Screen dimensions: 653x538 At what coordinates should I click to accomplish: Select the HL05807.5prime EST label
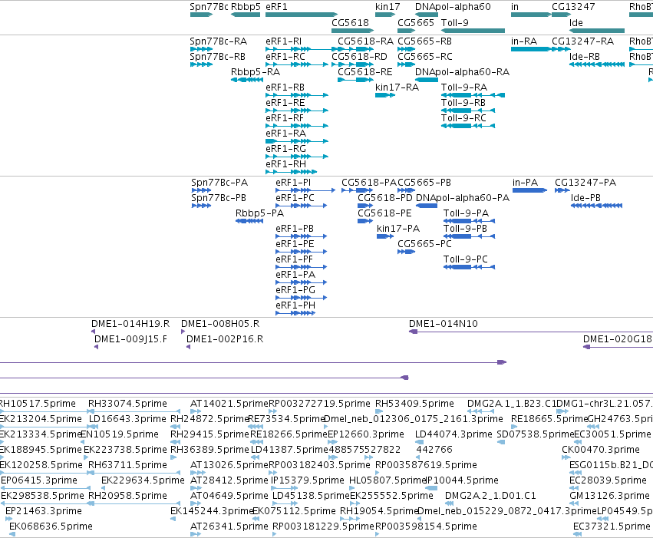388,480
